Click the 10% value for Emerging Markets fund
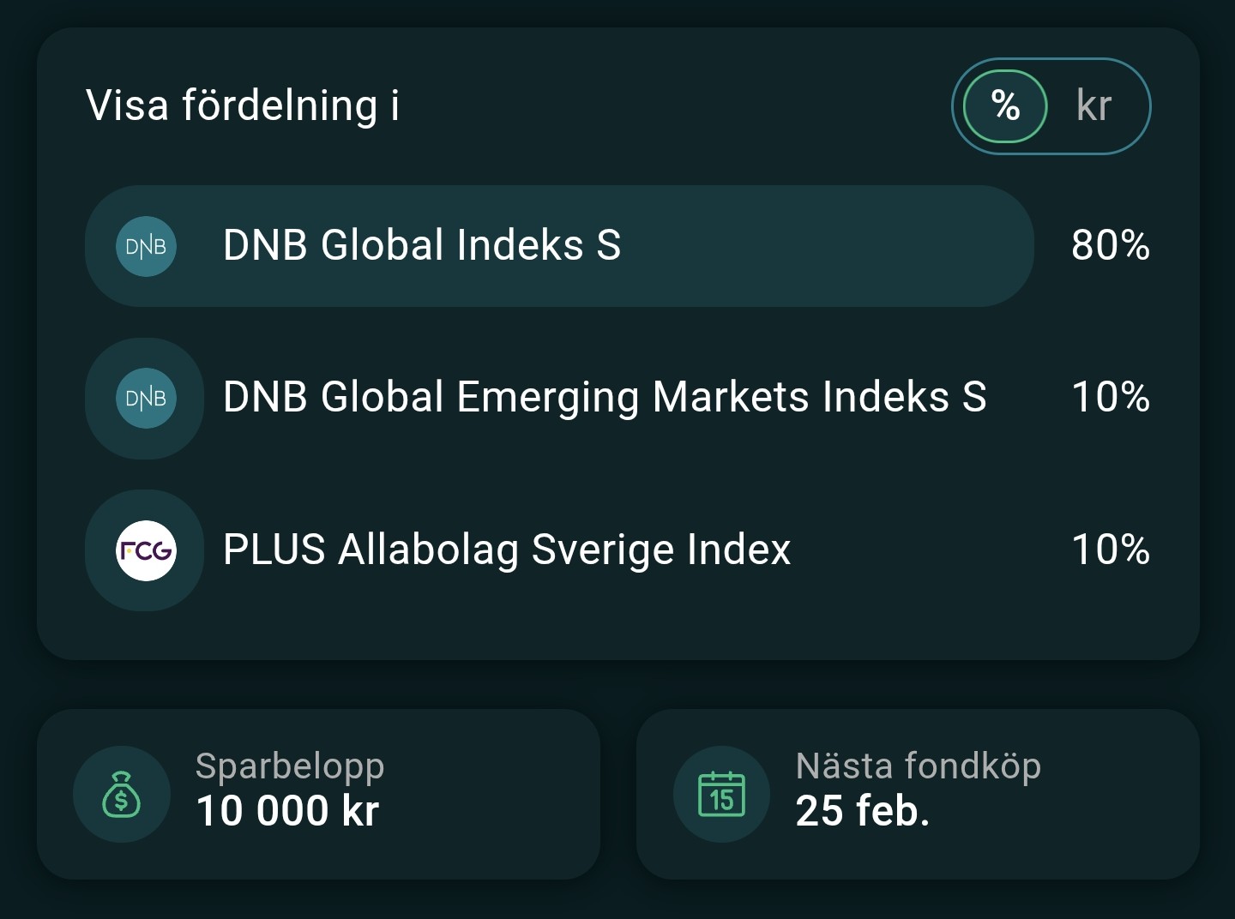Image resolution: width=1235 pixels, height=919 pixels. pos(1110,398)
